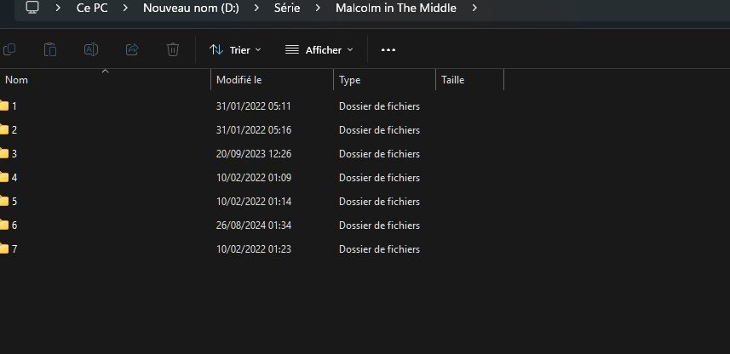Select folder 3 by its folder icon

pos(4,154)
